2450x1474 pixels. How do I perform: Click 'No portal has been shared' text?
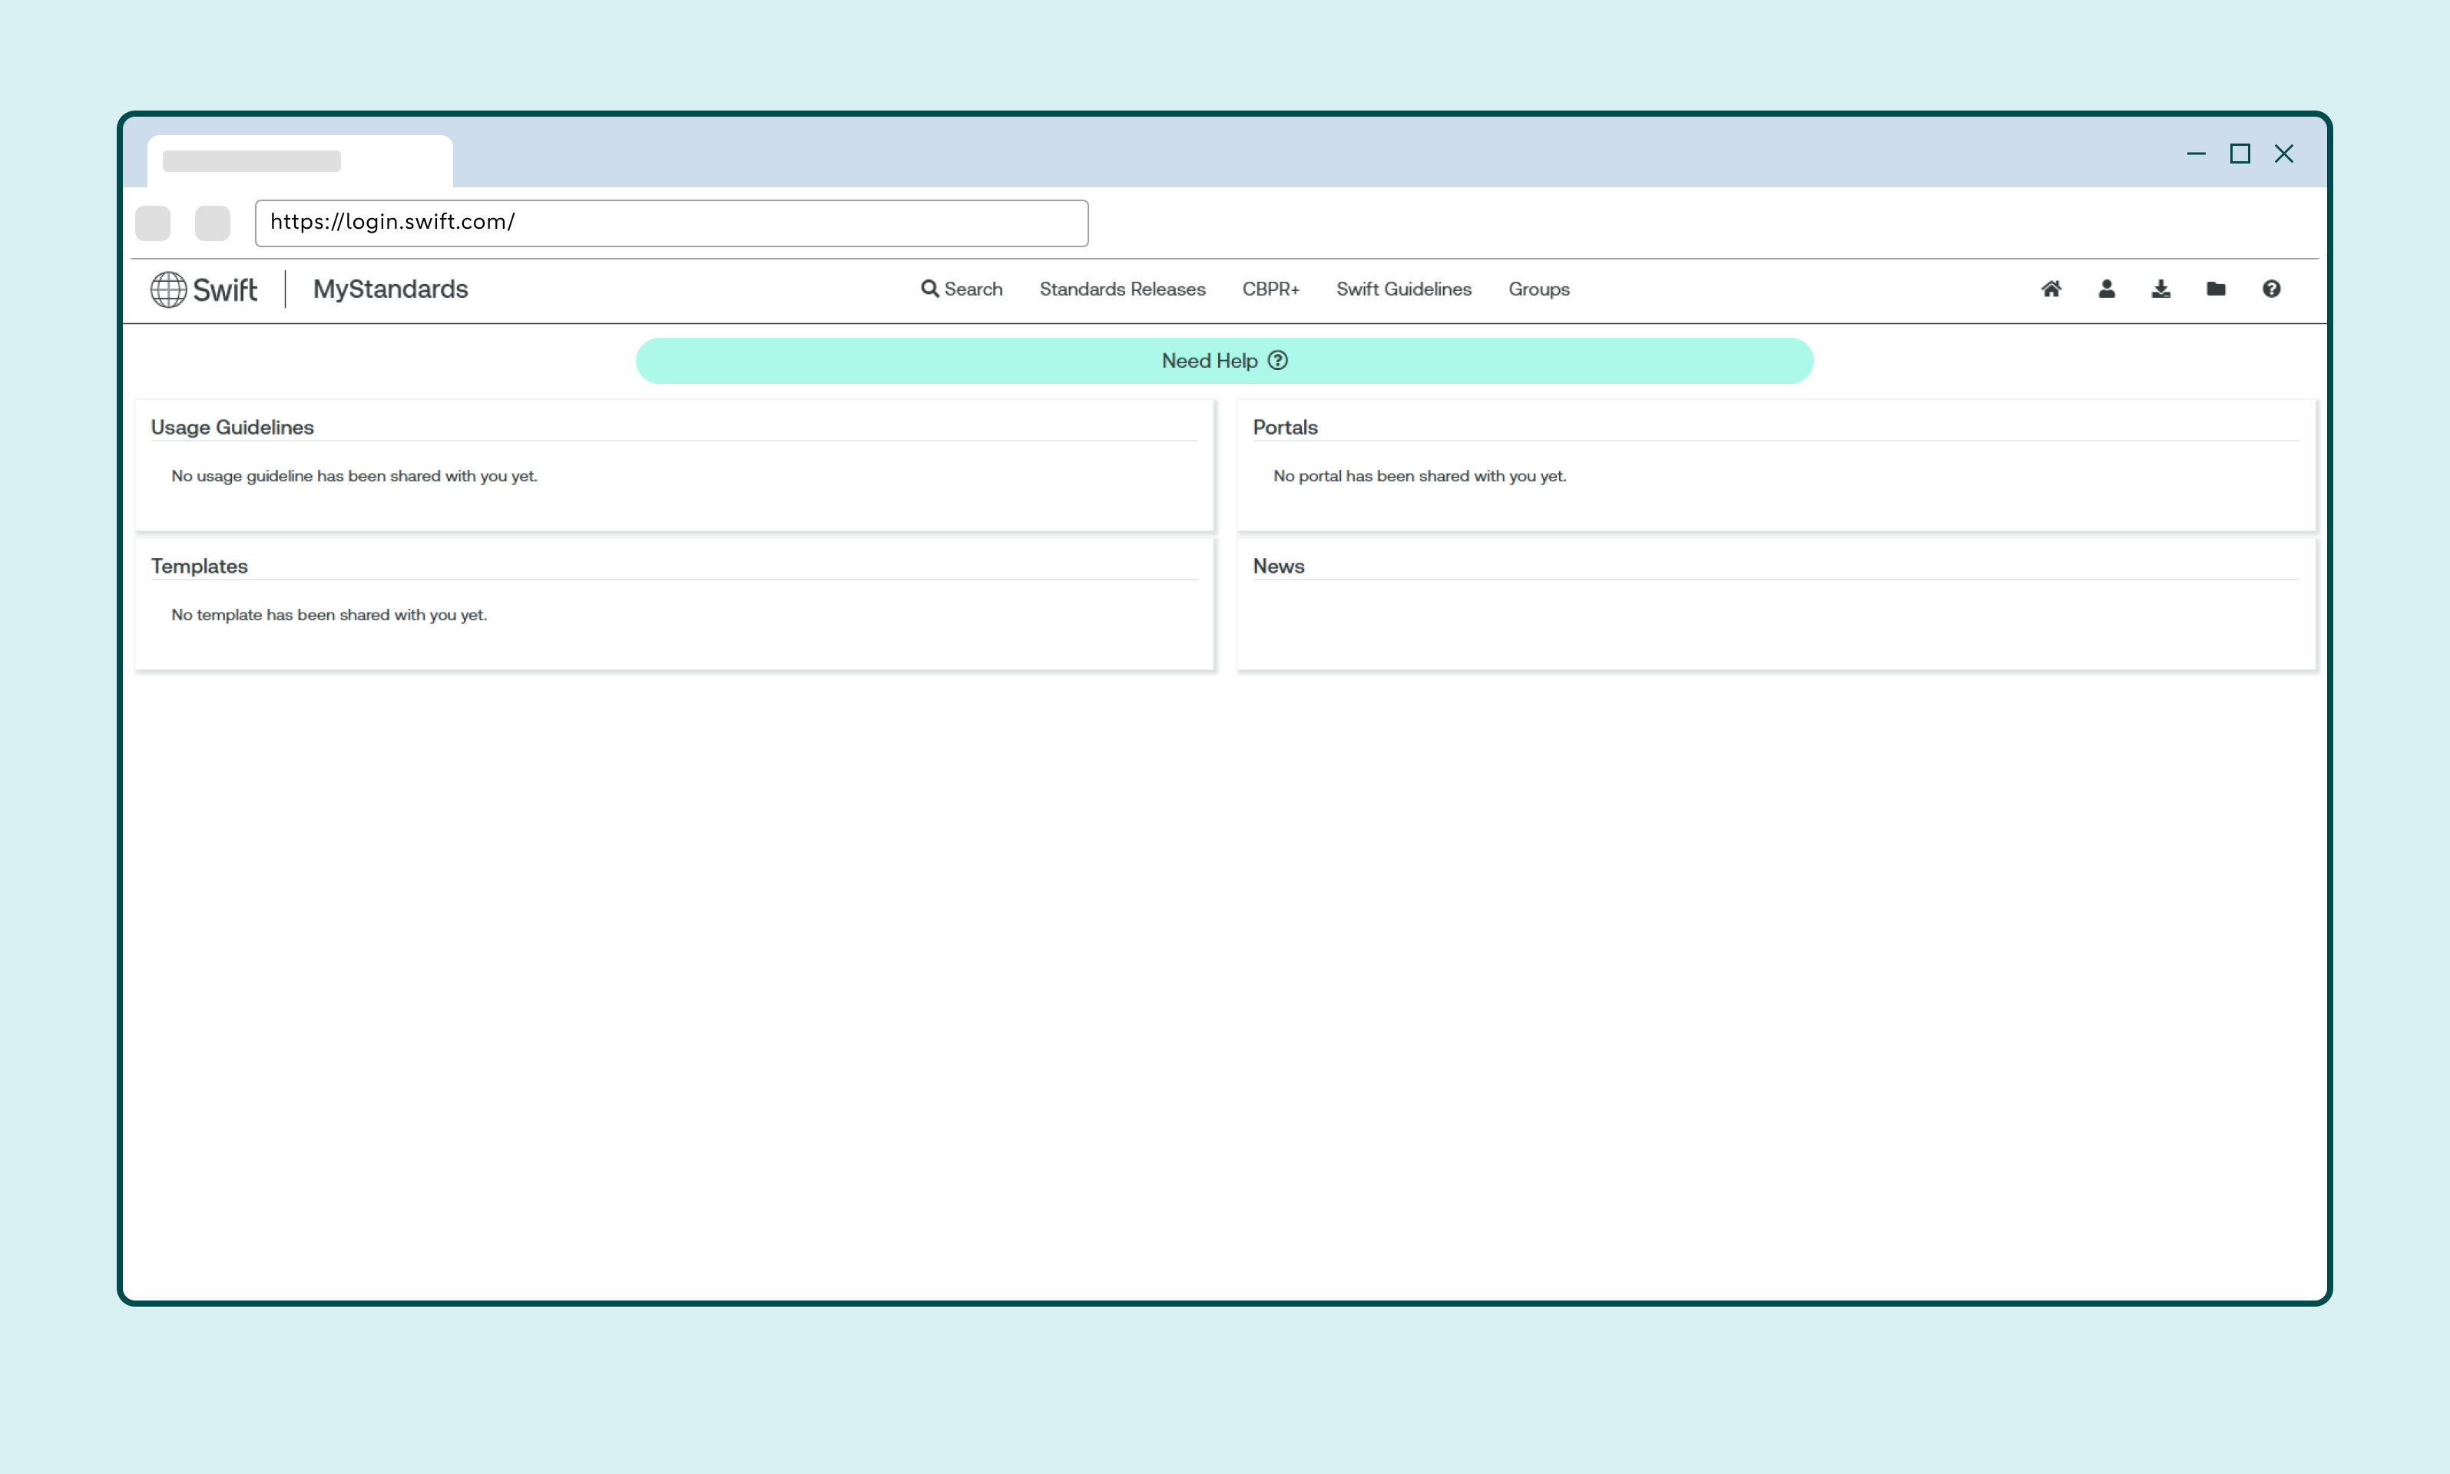(x=1420, y=476)
